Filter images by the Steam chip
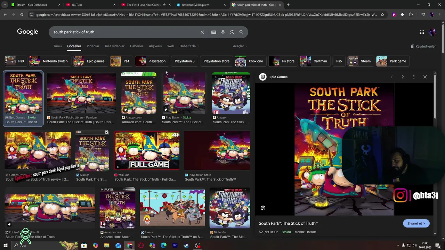 coord(360,61)
